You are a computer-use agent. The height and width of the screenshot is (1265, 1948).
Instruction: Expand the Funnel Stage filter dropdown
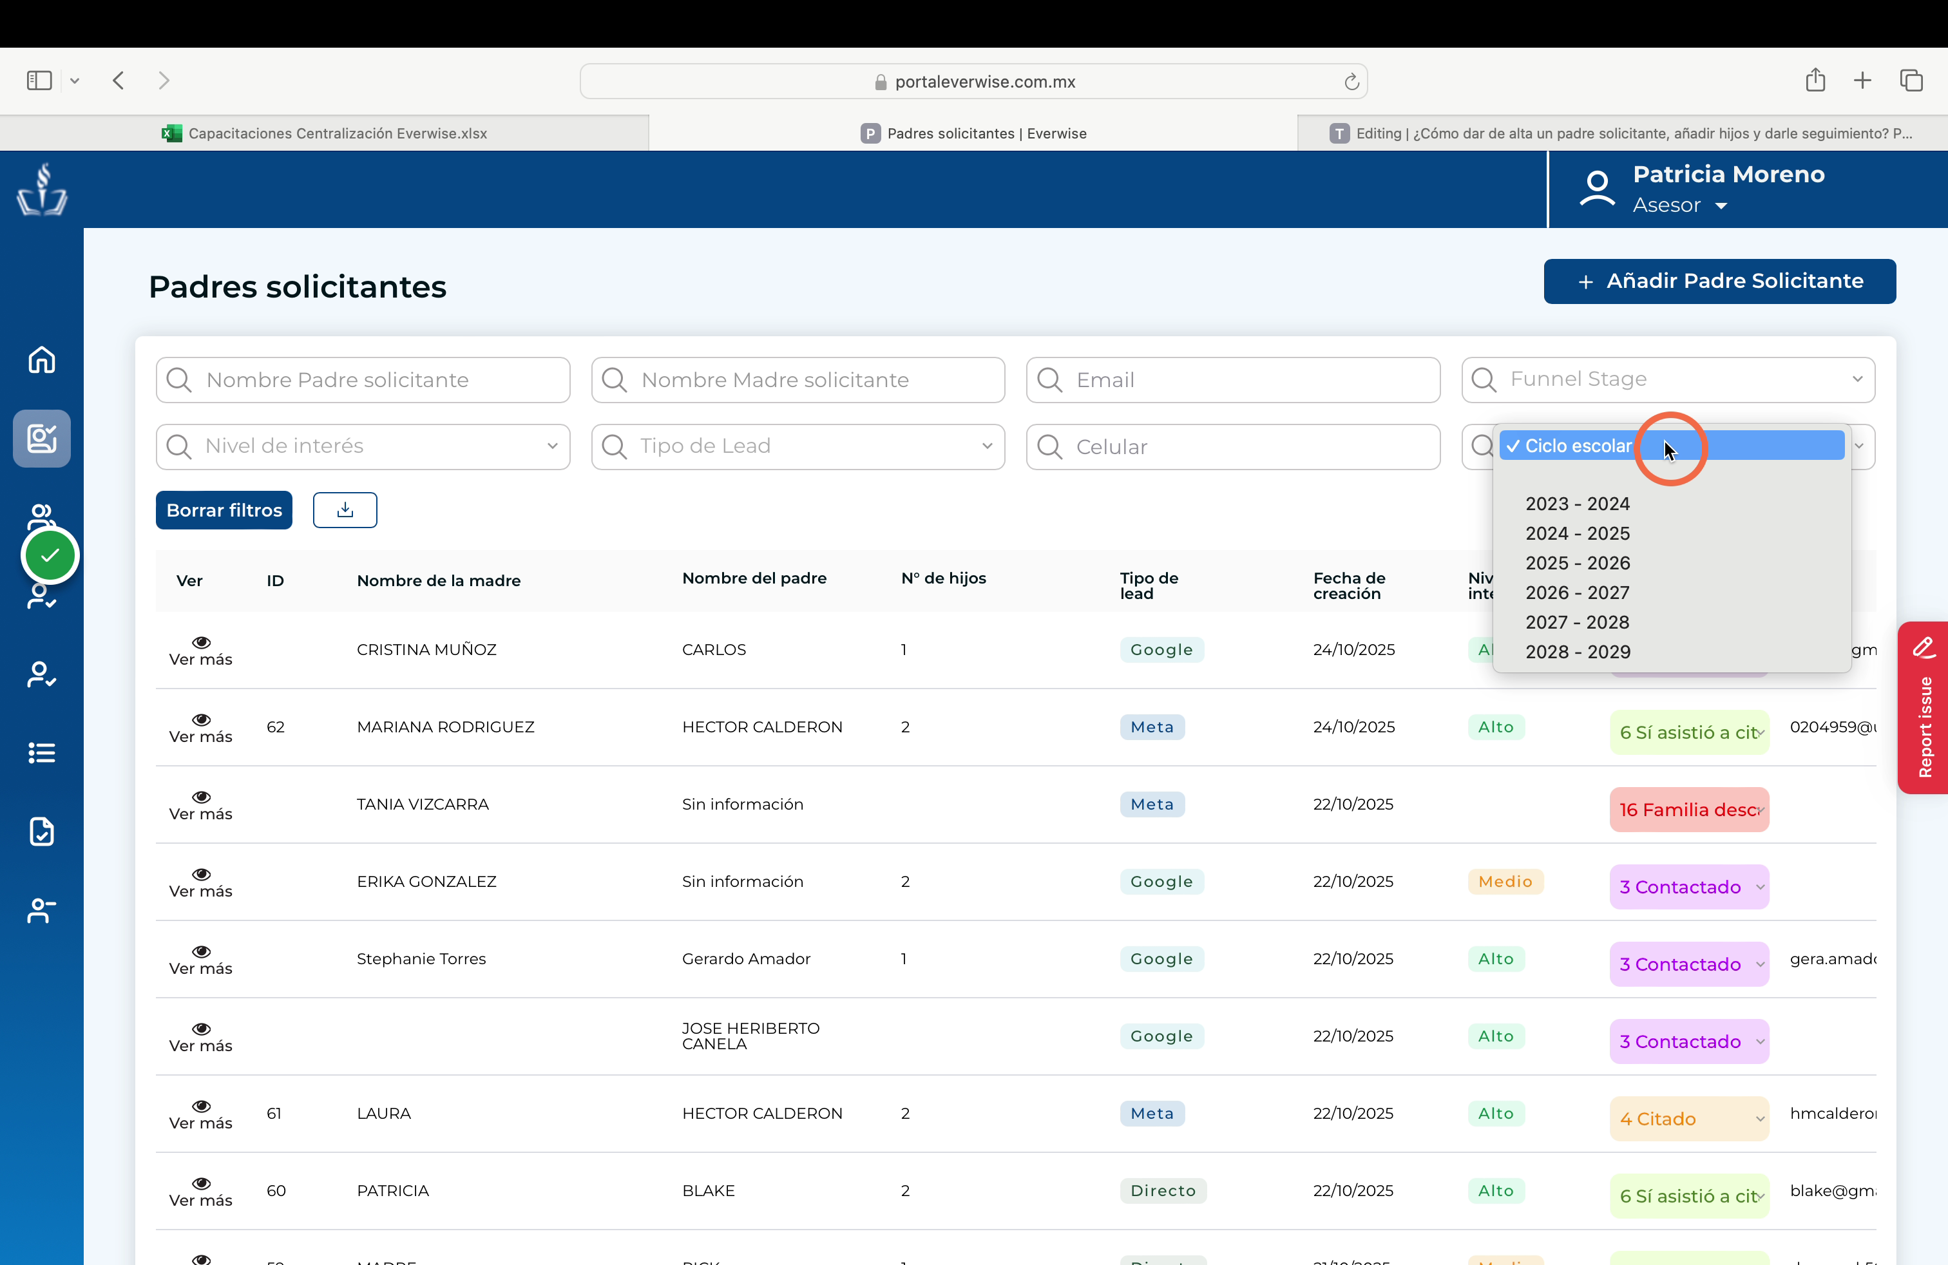1668,379
